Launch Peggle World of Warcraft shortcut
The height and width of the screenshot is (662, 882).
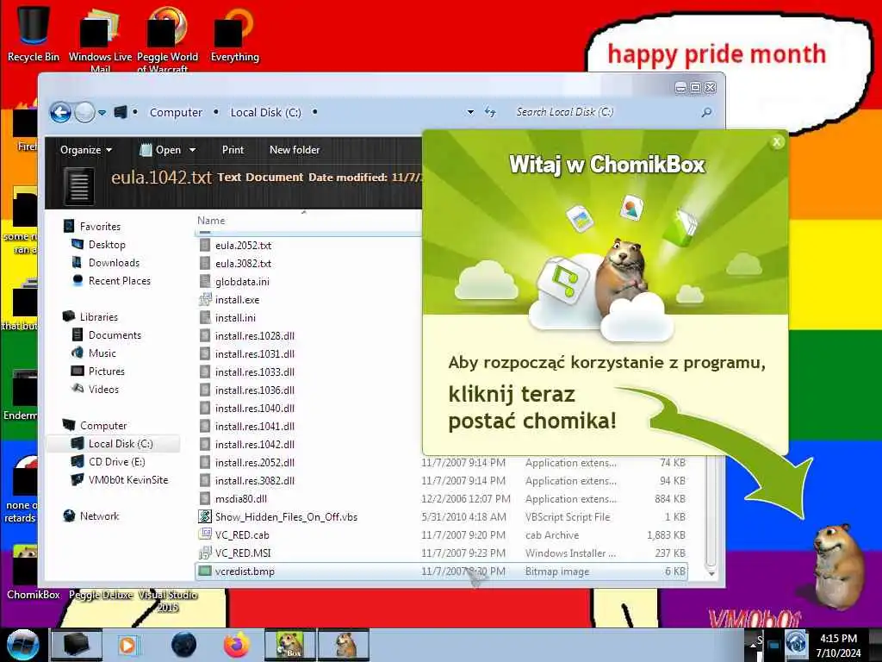[x=167, y=38]
